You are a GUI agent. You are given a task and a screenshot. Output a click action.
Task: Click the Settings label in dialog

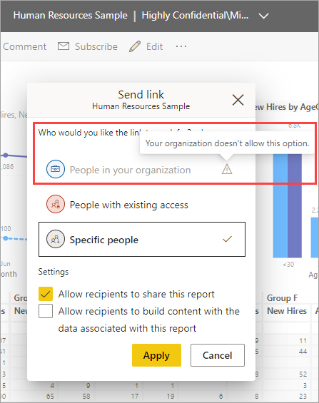pos(54,272)
